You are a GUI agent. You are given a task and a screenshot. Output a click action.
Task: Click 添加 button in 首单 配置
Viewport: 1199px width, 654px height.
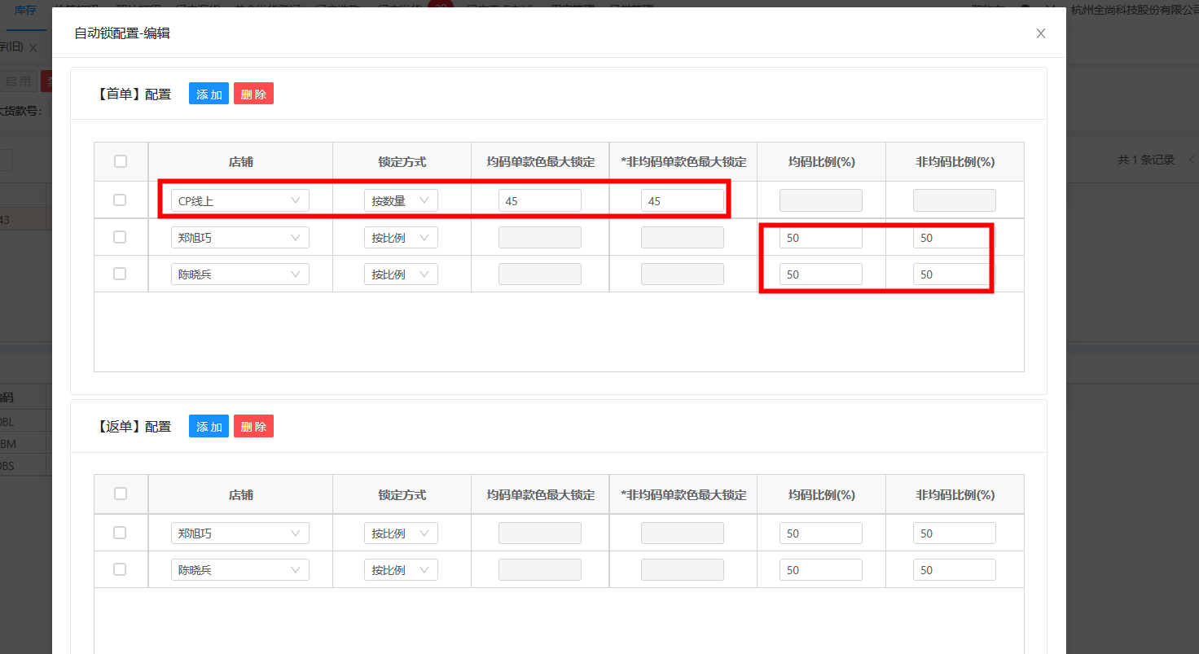209,94
